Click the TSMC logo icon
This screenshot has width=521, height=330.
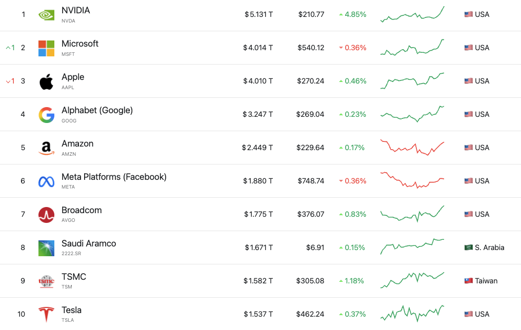46,281
